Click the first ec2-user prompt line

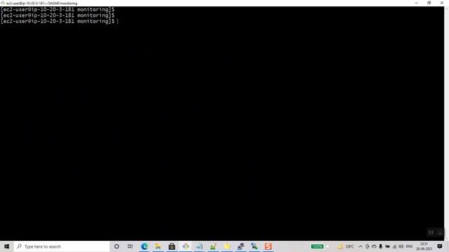click(58, 9)
